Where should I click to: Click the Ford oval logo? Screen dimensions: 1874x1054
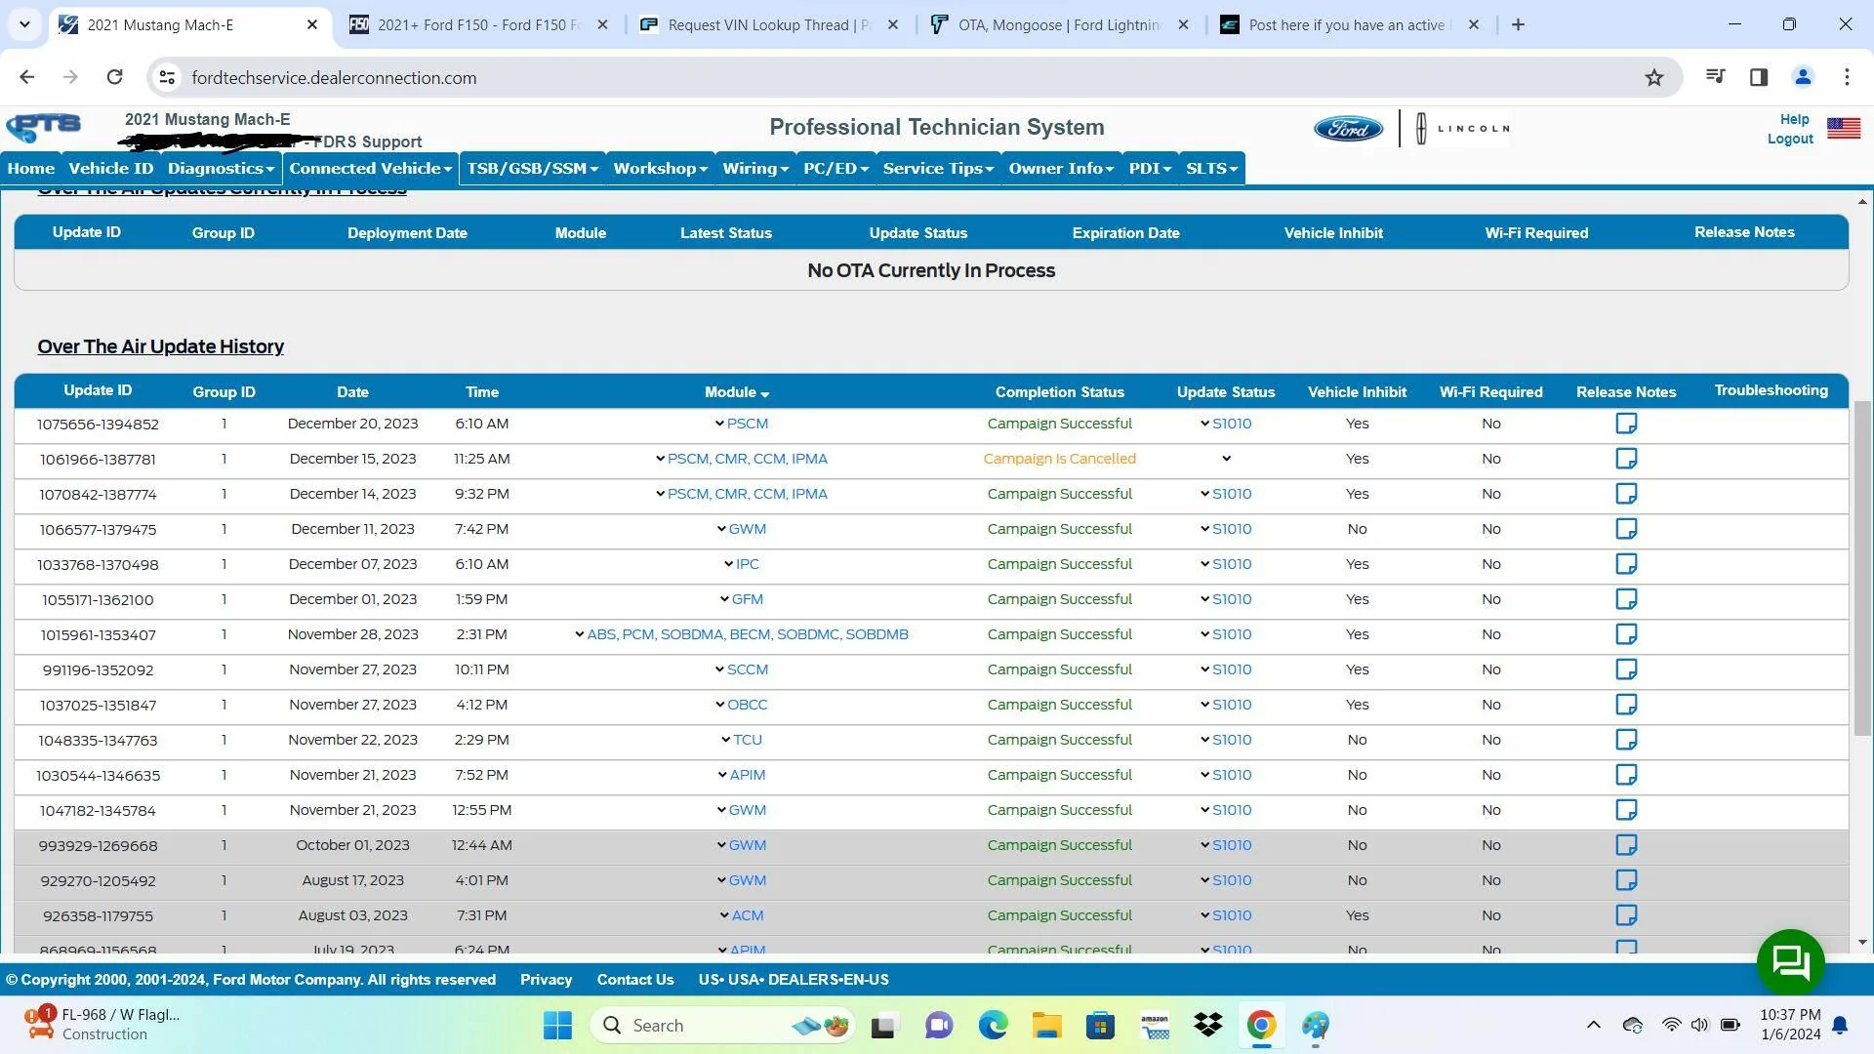click(1348, 129)
